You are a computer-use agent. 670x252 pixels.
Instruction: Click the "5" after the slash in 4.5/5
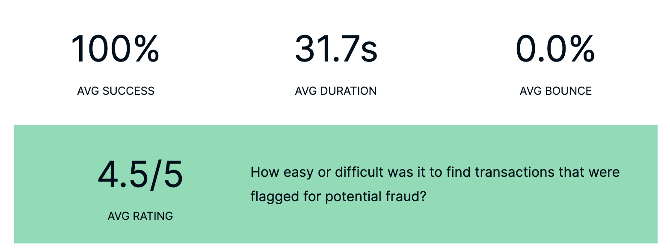(173, 174)
